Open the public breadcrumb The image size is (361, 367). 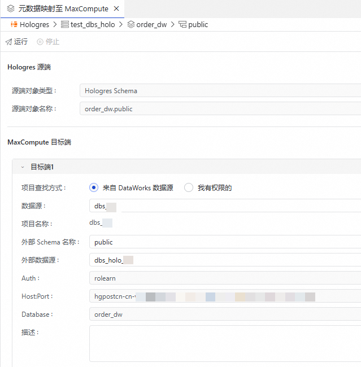coord(198,24)
